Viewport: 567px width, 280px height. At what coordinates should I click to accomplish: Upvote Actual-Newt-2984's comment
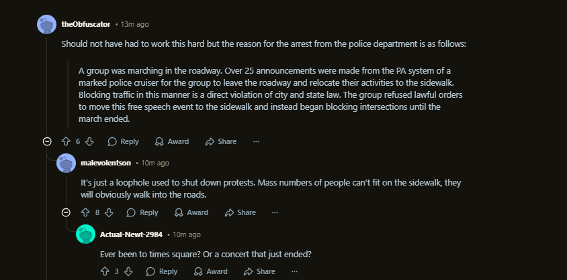point(105,271)
